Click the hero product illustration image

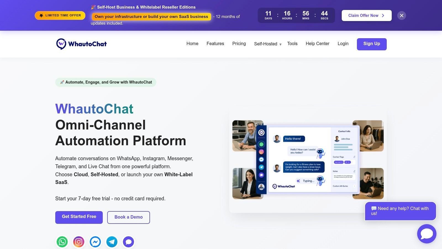point(308,160)
